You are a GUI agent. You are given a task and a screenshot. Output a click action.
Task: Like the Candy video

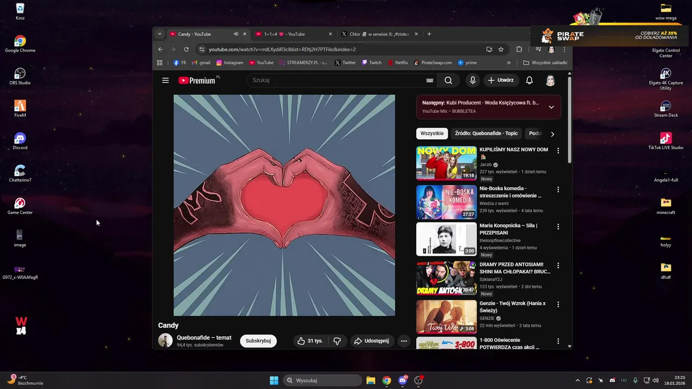click(x=310, y=341)
